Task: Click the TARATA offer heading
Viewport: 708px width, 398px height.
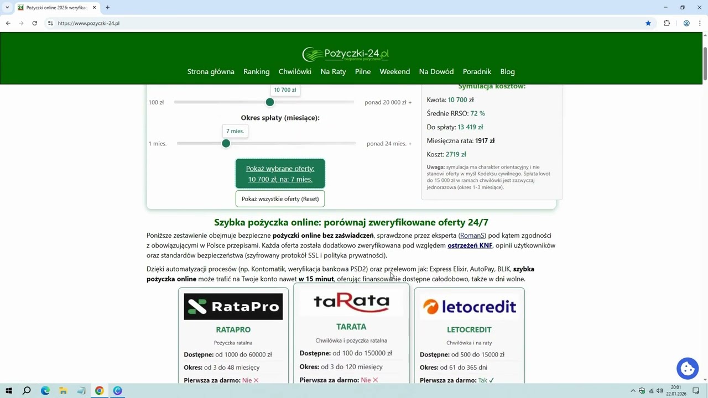Action: click(351, 327)
